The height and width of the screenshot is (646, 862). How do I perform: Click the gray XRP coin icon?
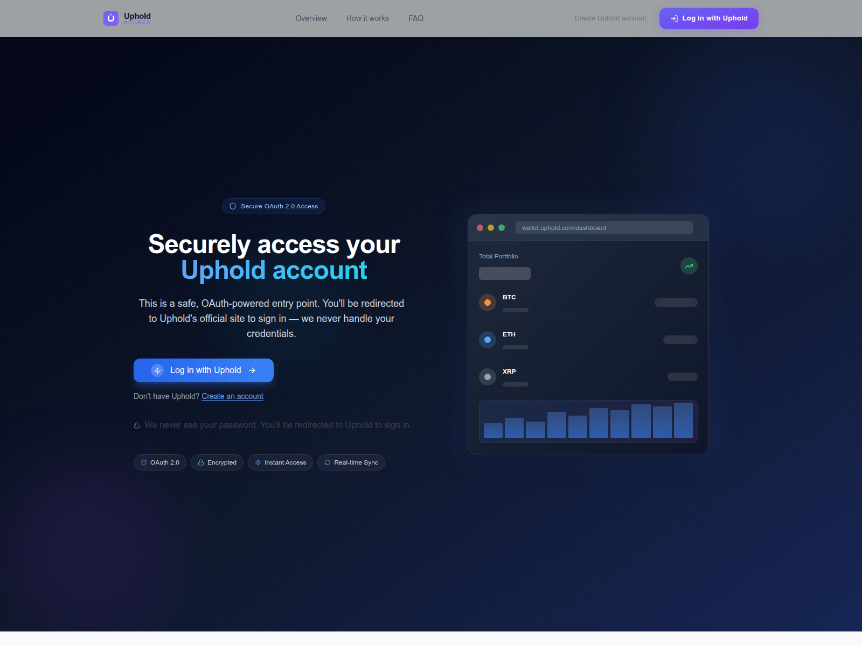[488, 377]
